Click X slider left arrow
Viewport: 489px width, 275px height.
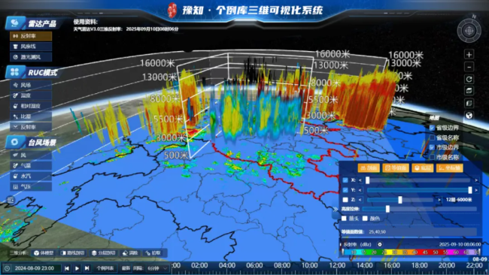(x=360, y=180)
